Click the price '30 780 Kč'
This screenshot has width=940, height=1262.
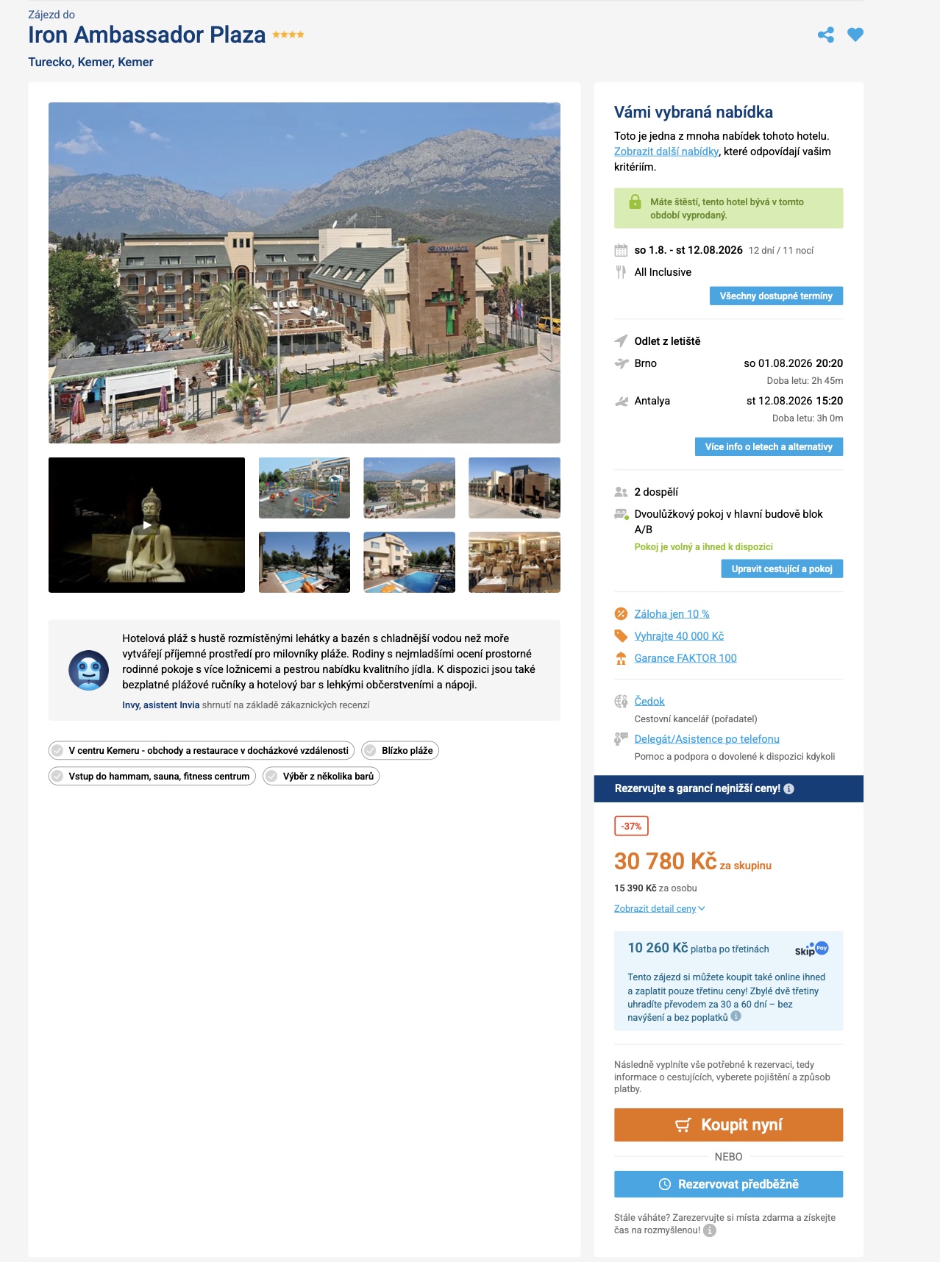click(x=665, y=861)
